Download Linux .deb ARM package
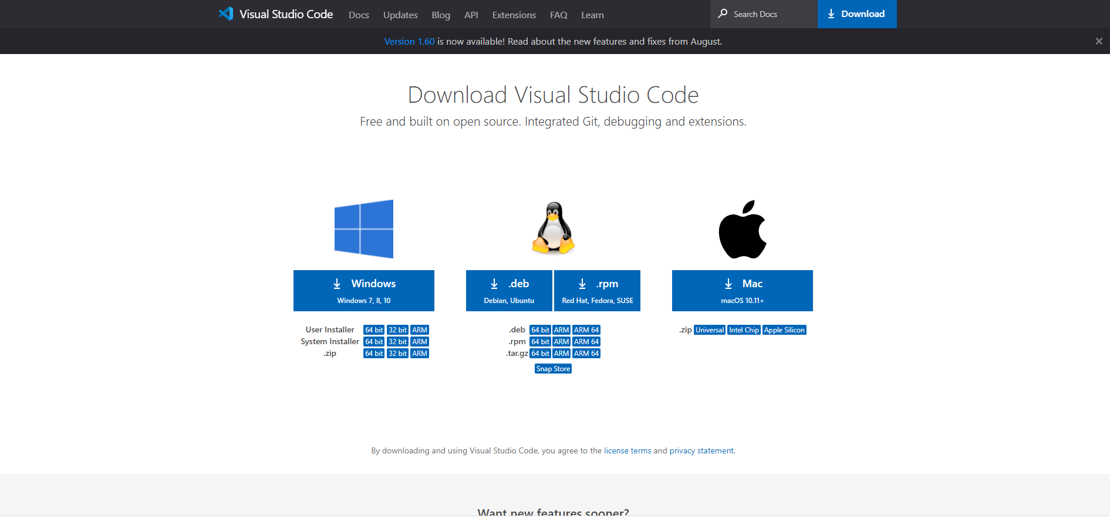 tap(562, 330)
